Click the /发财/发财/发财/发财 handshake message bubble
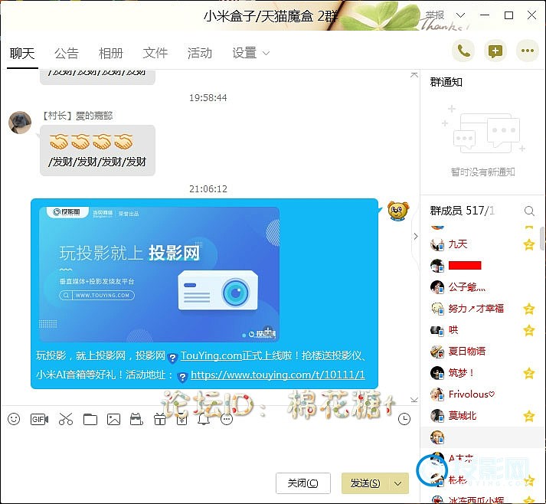The height and width of the screenshot is (504, 546). 97,150
